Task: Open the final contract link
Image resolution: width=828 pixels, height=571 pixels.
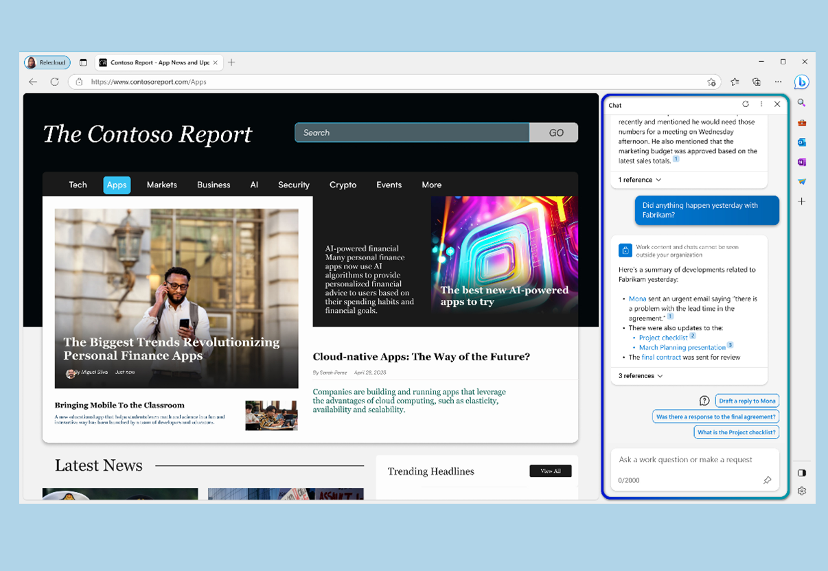Action: pos(662,357)
